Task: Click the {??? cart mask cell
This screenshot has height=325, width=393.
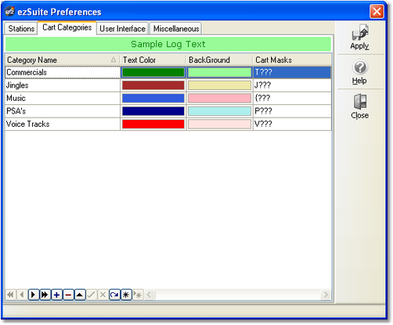Action: click(x=292, y=98)
